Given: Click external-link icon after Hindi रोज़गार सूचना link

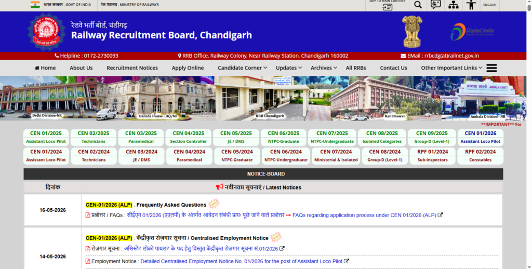Looking at the screenshot, I should click(x=282, y=248).
